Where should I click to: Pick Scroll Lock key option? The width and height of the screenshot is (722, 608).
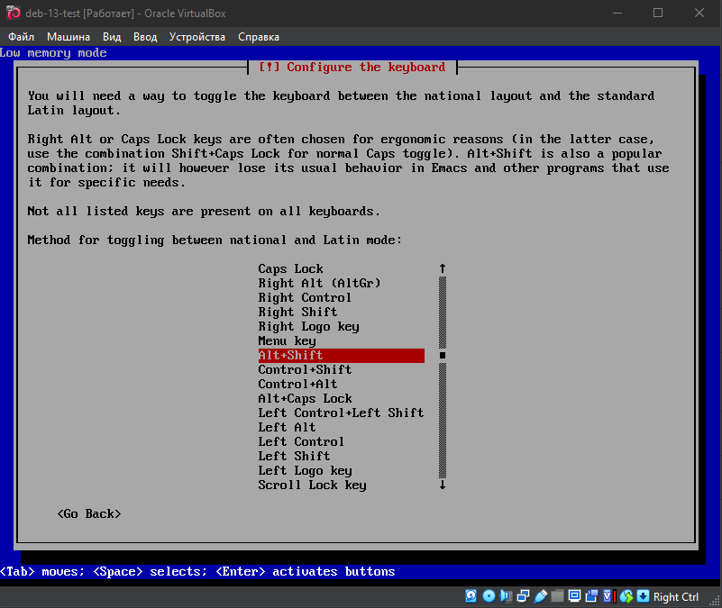click(x=312, y=485)
